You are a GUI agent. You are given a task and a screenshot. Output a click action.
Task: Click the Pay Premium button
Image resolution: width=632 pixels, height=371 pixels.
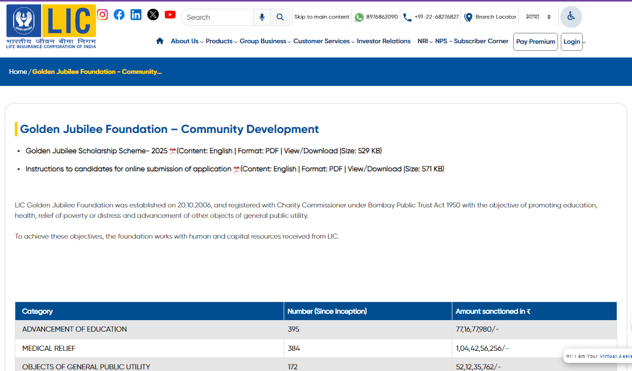pos(535,42)
